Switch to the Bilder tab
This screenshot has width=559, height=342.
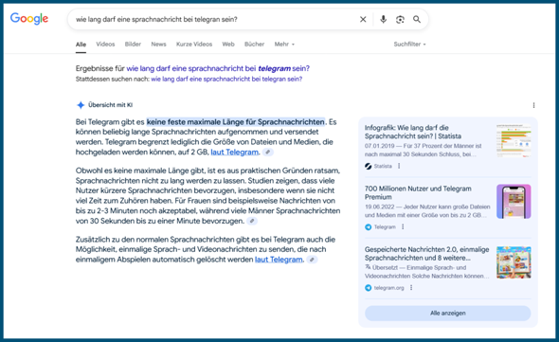133,45
